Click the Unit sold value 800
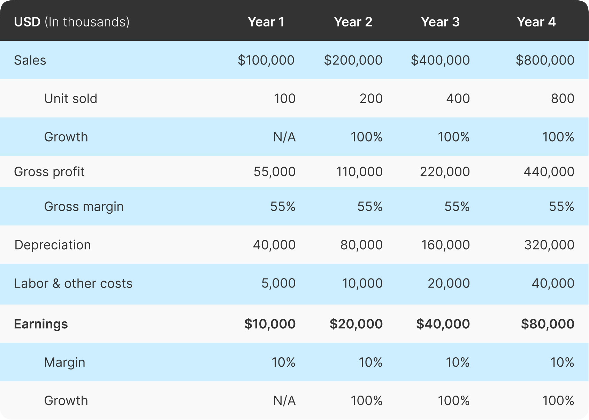 coord(563,99)
